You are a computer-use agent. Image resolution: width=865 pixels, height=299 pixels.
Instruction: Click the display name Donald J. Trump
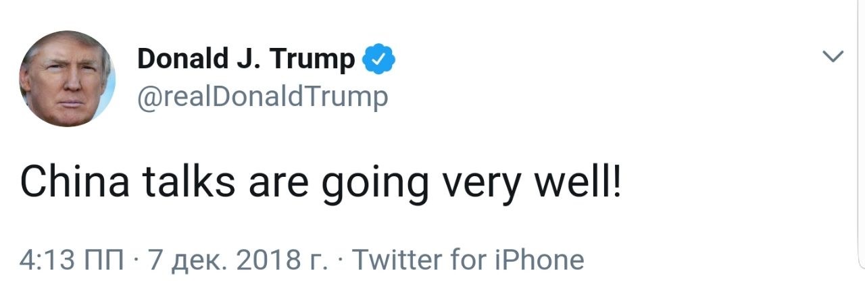coord(245,59)
